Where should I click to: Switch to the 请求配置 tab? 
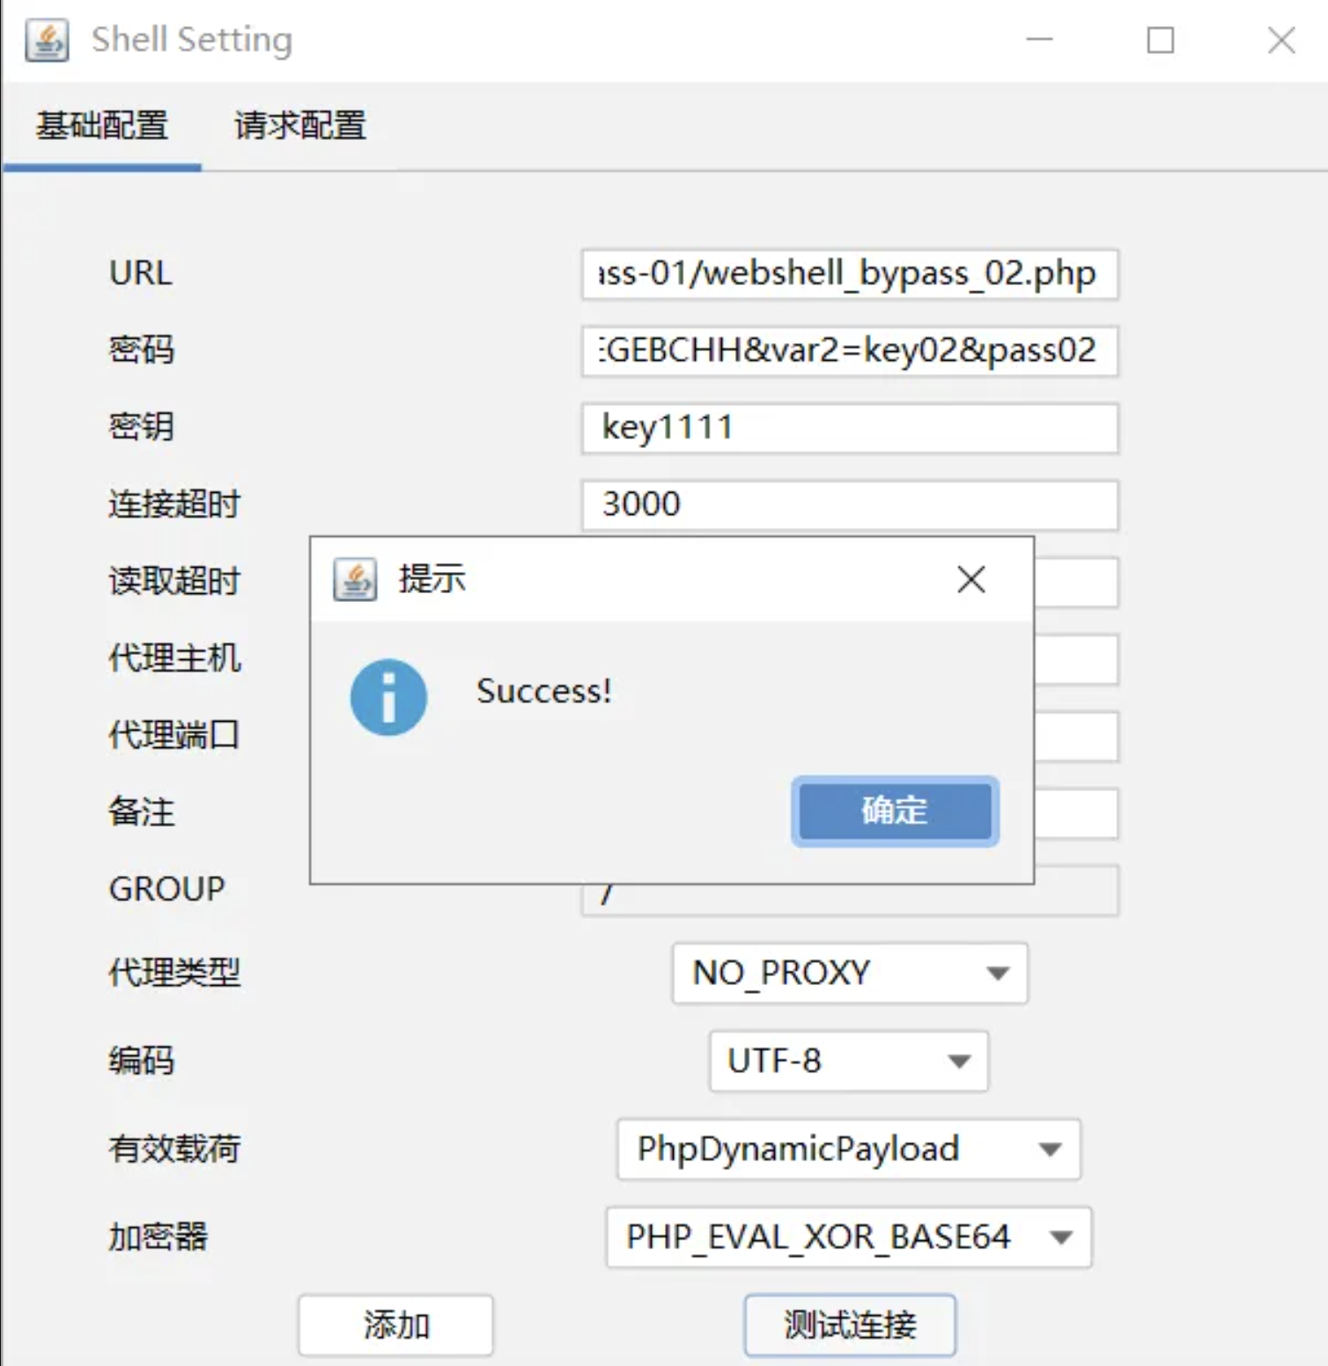299,126
